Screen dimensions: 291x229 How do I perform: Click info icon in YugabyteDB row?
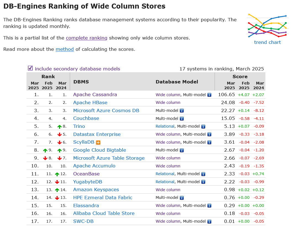(203, 182)
